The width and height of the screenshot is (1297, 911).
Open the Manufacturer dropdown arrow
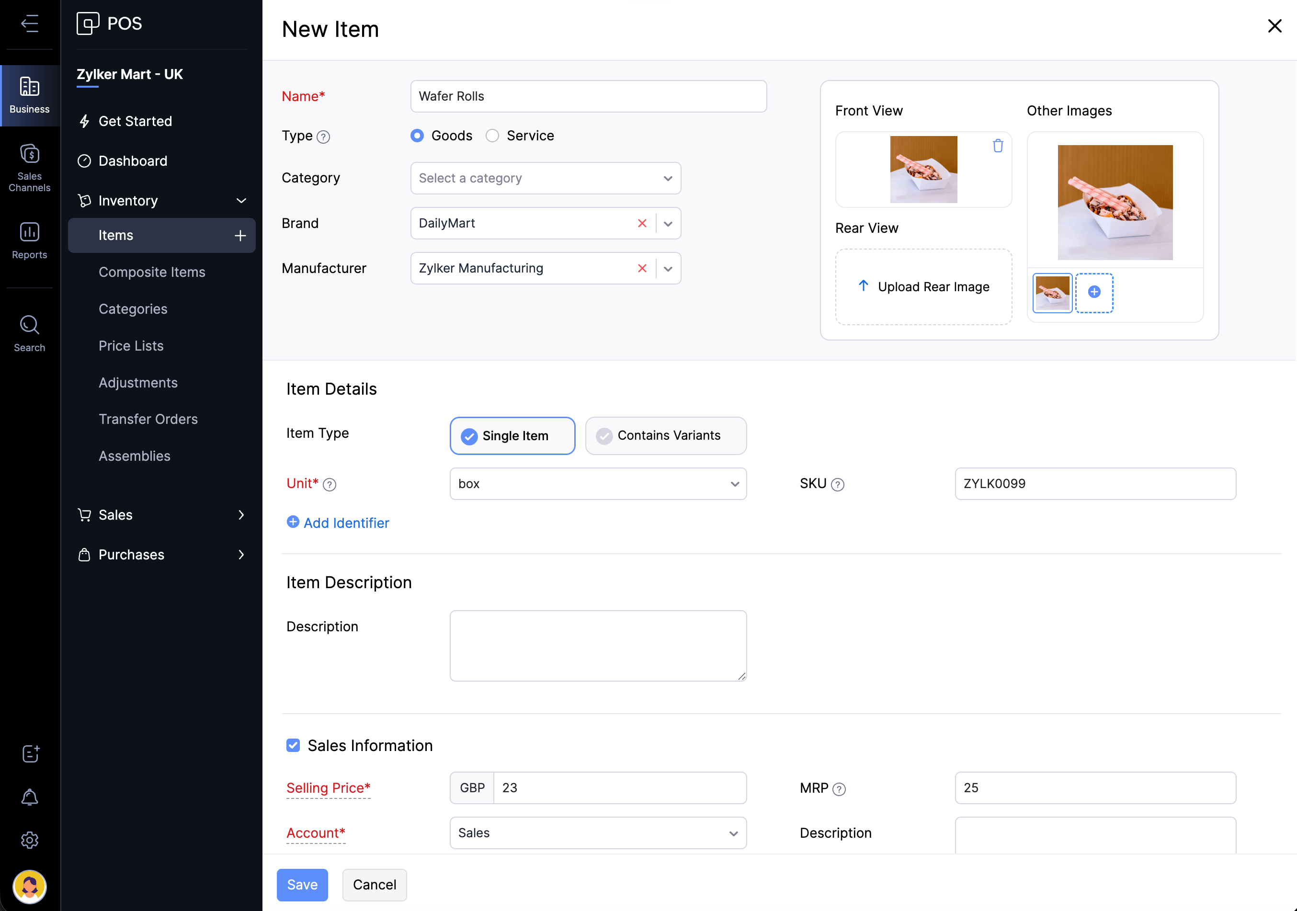click(668, 269)
